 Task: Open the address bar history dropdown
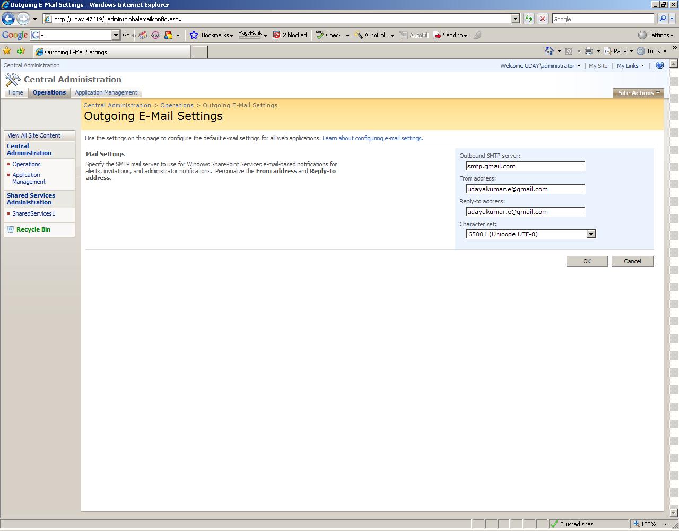[x=515, y=19]
